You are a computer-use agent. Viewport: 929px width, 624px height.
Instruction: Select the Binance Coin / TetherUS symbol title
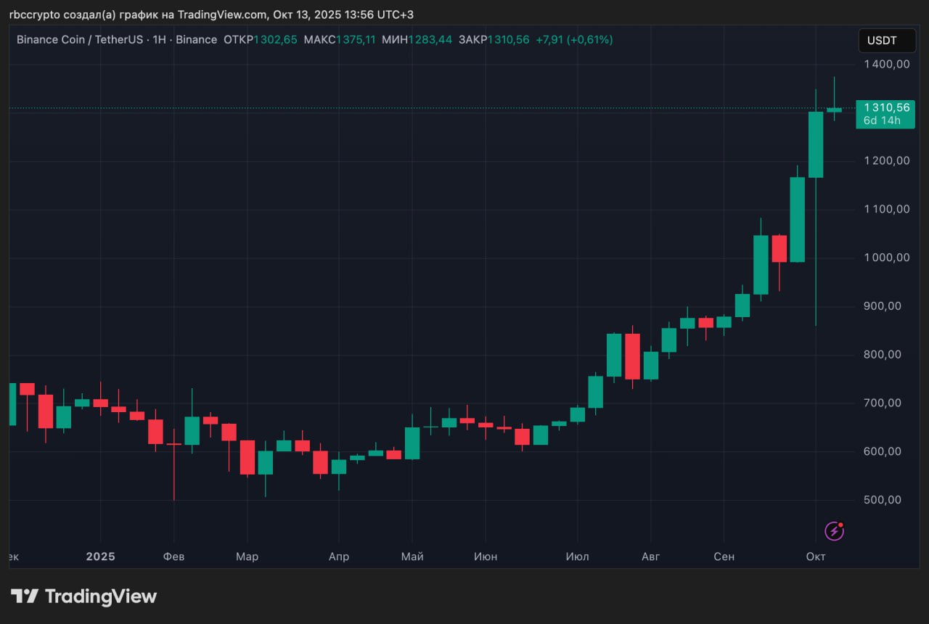[80, 40]
